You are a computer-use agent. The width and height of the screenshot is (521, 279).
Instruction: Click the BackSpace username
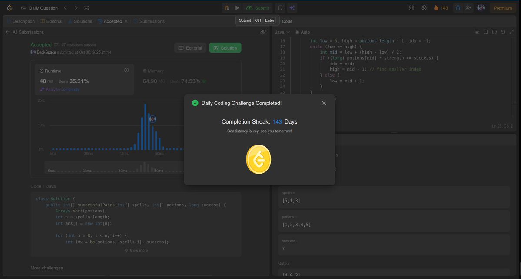(46, 52)
